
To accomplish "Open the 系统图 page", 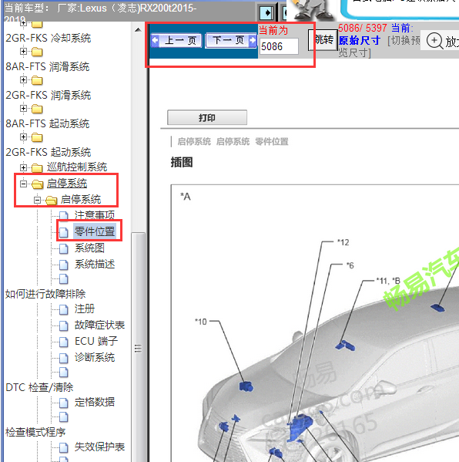I will (x=89, y=248).
